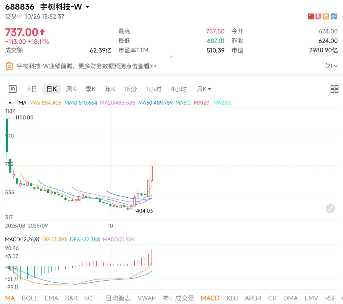This screenshot has height=304, width=343.
Task: Enable the EMA indicator
Action: point(51,298)
